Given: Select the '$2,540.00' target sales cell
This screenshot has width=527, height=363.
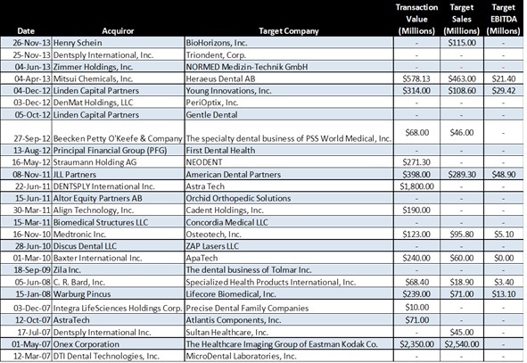Looking at the screenshot, I should (462, 344).
